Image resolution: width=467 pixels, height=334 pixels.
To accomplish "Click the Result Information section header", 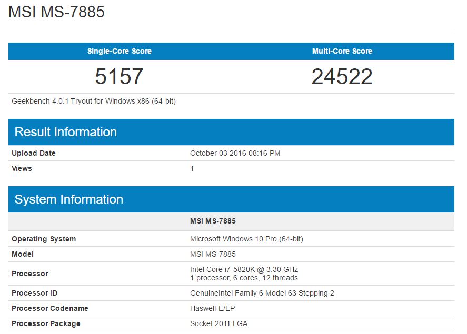I will coord(66,132).
